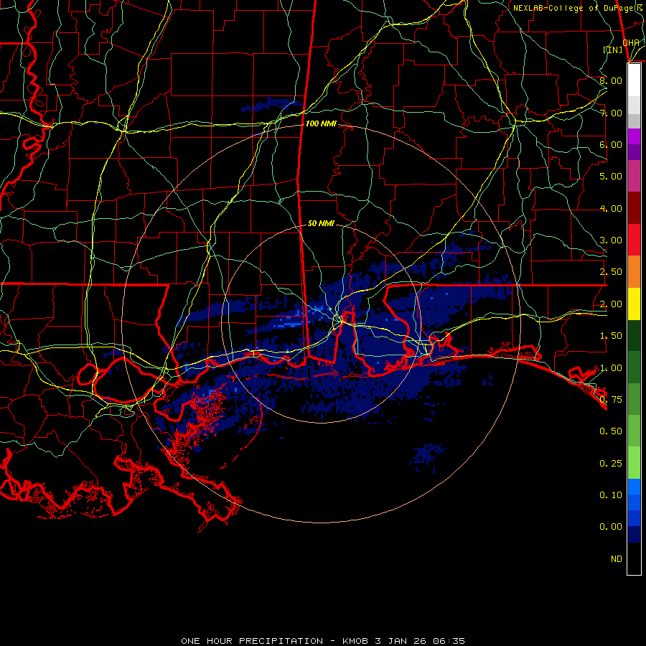The image size is (646, 646).
Task: Select the 2.00 legend value
Action: click(x=611, y=304)
